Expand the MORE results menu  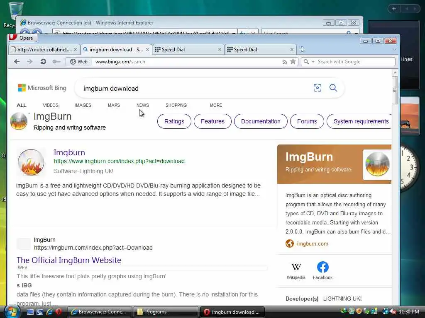[x=216, y=105]
